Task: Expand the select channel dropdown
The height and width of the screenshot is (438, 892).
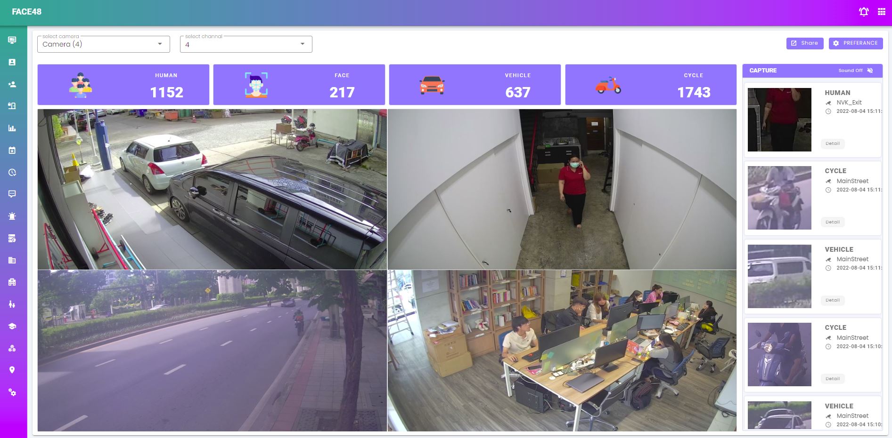Action: pyautogui.click(x=246, y=44)
